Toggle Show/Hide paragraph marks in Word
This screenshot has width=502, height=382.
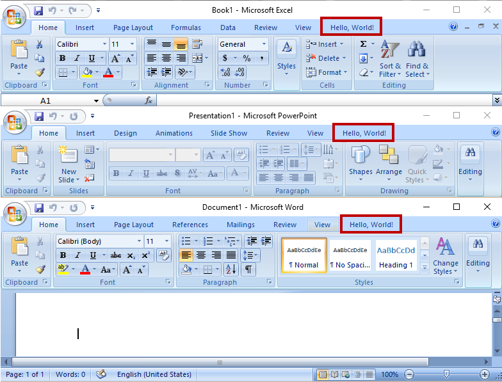[x=248, y=269]
